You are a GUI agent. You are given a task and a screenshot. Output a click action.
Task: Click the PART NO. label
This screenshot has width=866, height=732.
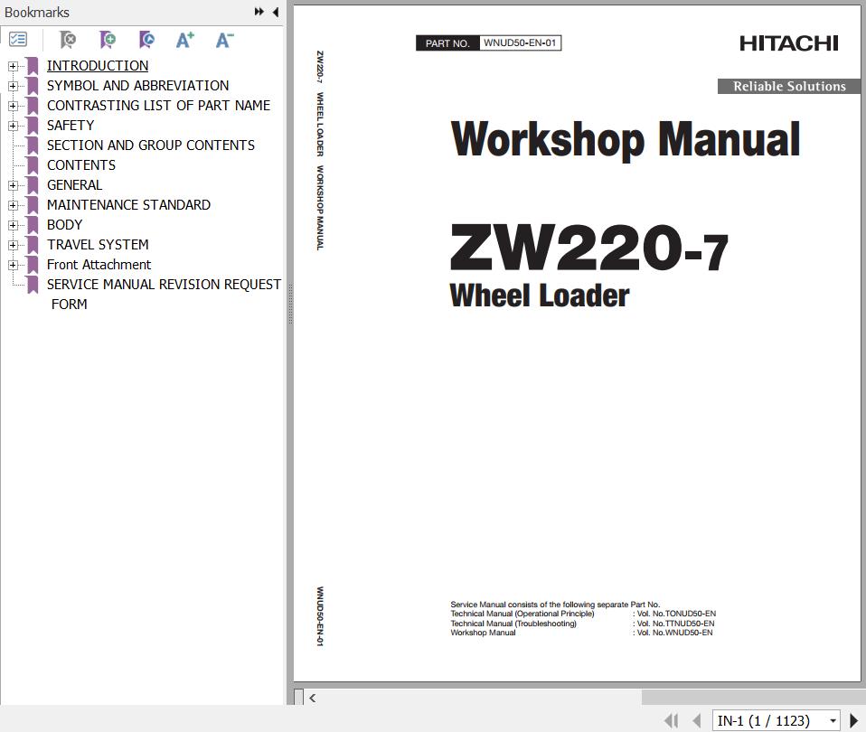447,43
